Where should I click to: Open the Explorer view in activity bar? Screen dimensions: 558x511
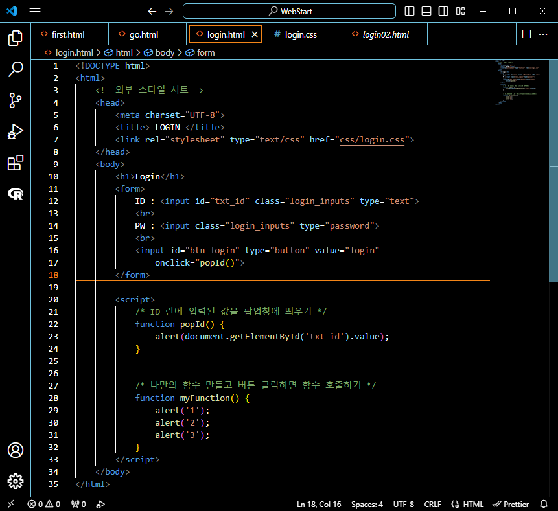point(16,38)
